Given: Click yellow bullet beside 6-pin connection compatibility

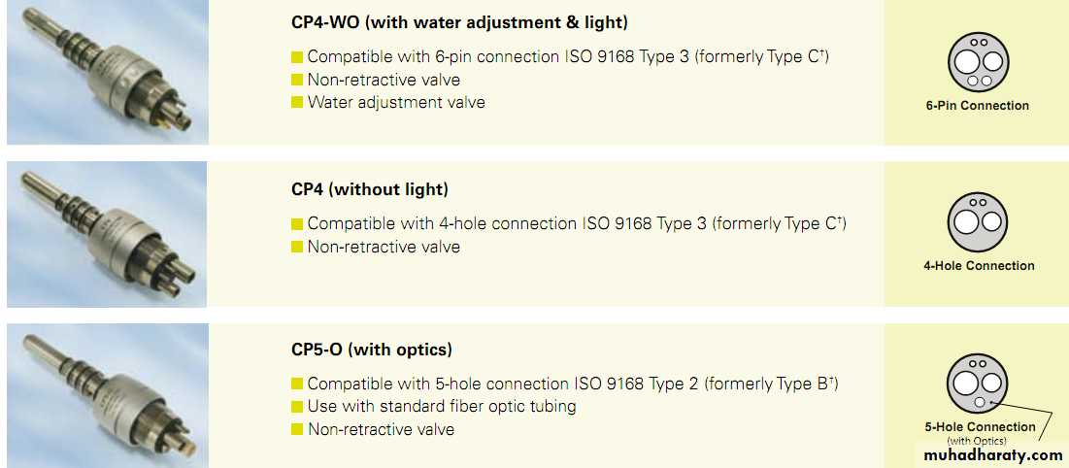Looking at the screenshot, I should 297,57.
